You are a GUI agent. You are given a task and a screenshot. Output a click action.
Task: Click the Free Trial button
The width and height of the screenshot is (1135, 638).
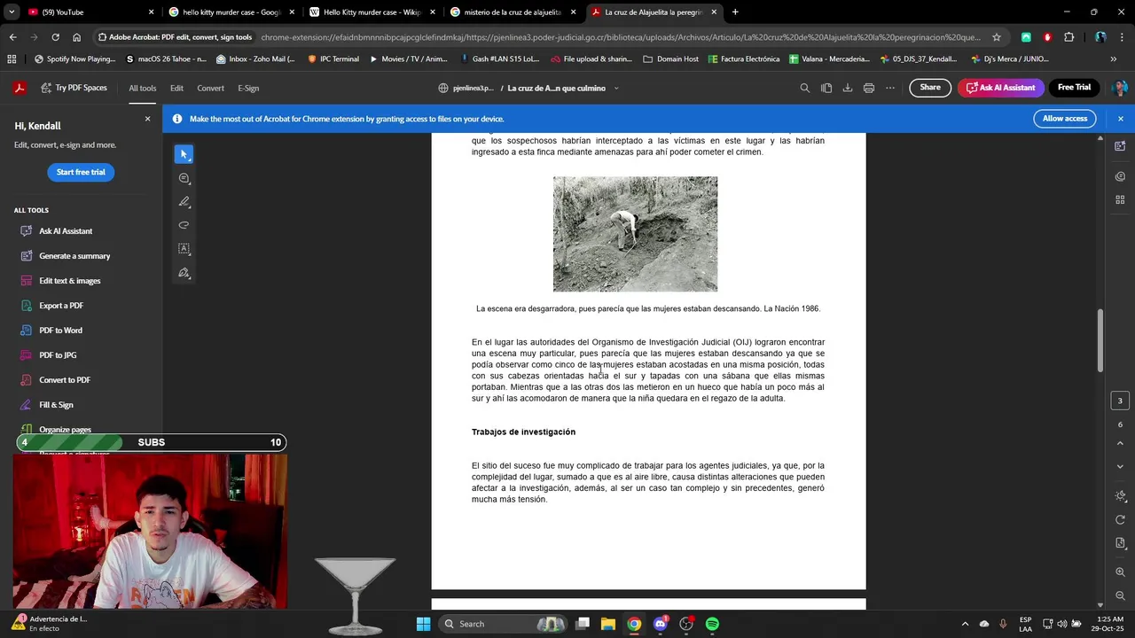(x=1074, y=88)
